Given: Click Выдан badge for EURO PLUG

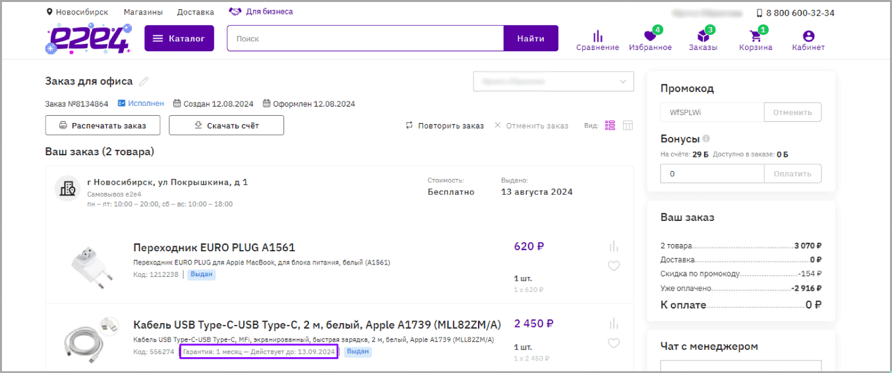Looking at the screenshot, I should pyautogui.click(x=201, y=274).
